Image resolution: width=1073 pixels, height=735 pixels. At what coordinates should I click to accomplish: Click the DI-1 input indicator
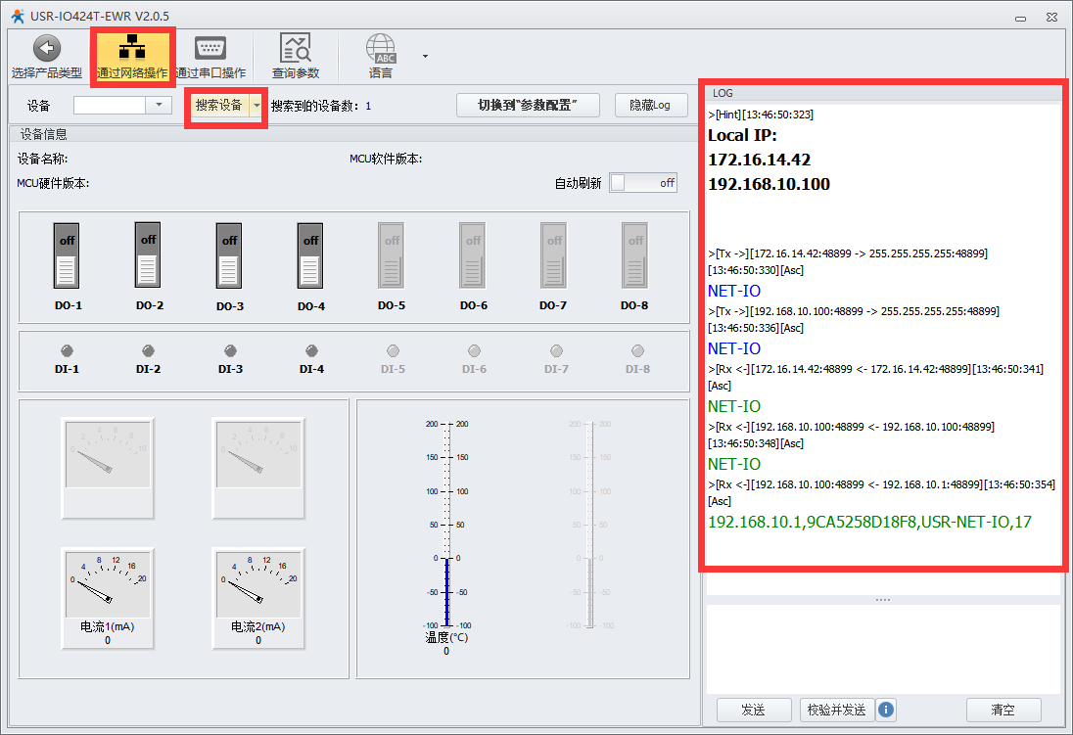click(x=67, y=351)
